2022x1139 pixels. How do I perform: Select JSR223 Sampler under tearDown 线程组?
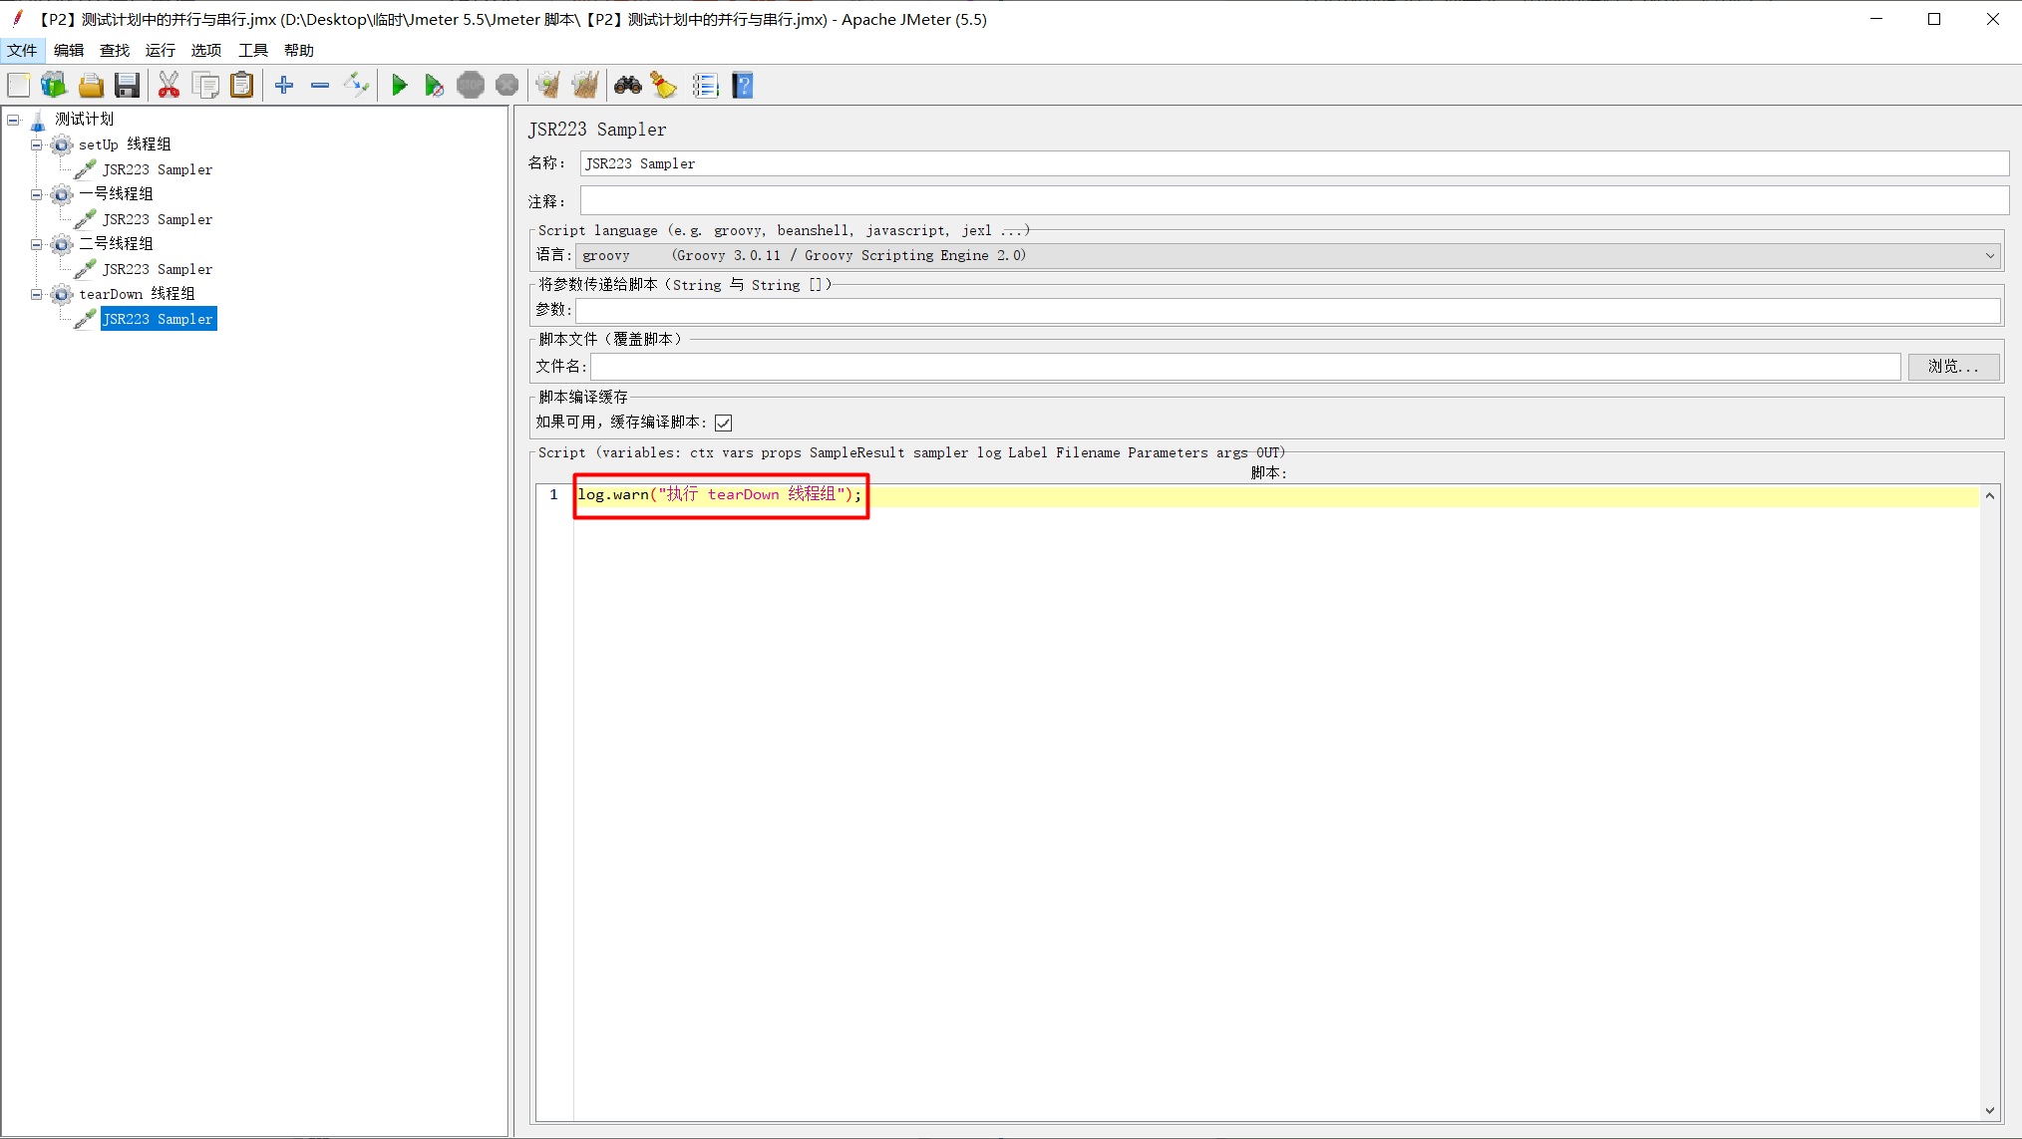click(158, 320)
